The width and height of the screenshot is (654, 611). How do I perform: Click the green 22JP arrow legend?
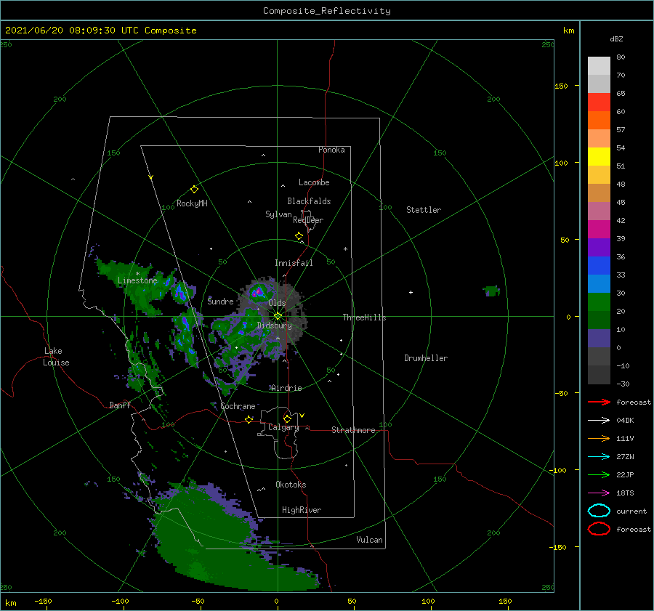[599, 474]
